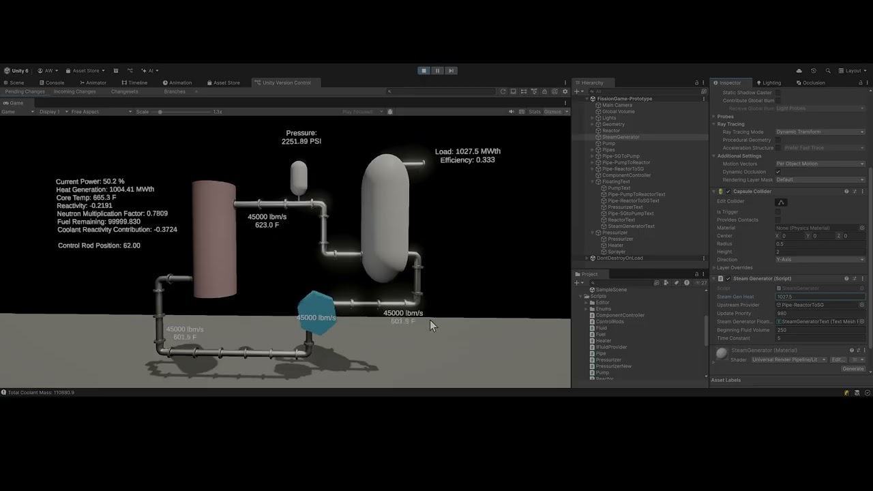The height and width of the screenshot is (491, 873).
Task: Mute game audio in the Game view
Action: point(512,112)
